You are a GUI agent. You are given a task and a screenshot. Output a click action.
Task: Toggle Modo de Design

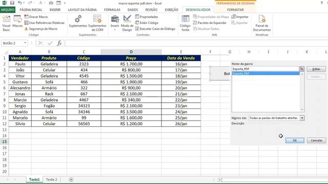click(x=127, y=23)
